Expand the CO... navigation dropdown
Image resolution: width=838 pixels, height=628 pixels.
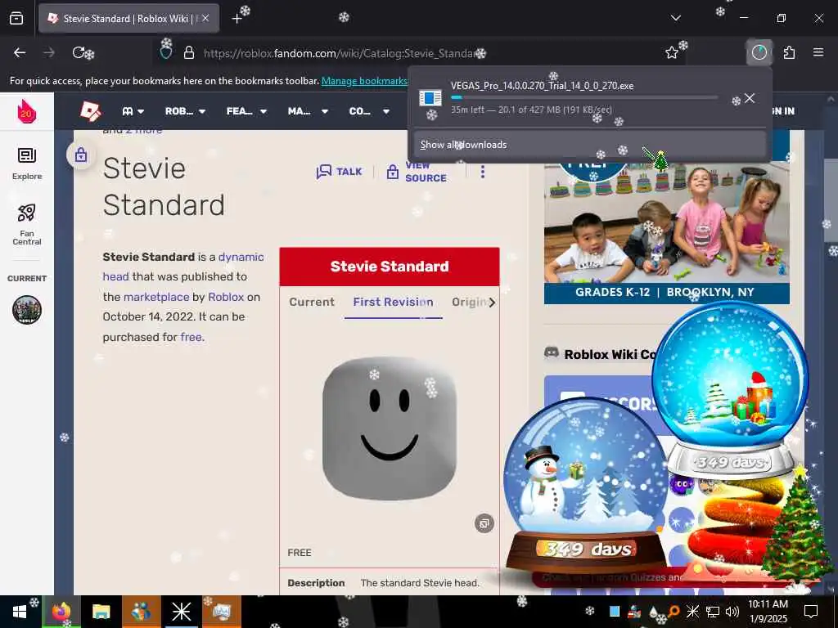(x=369, y=111)
